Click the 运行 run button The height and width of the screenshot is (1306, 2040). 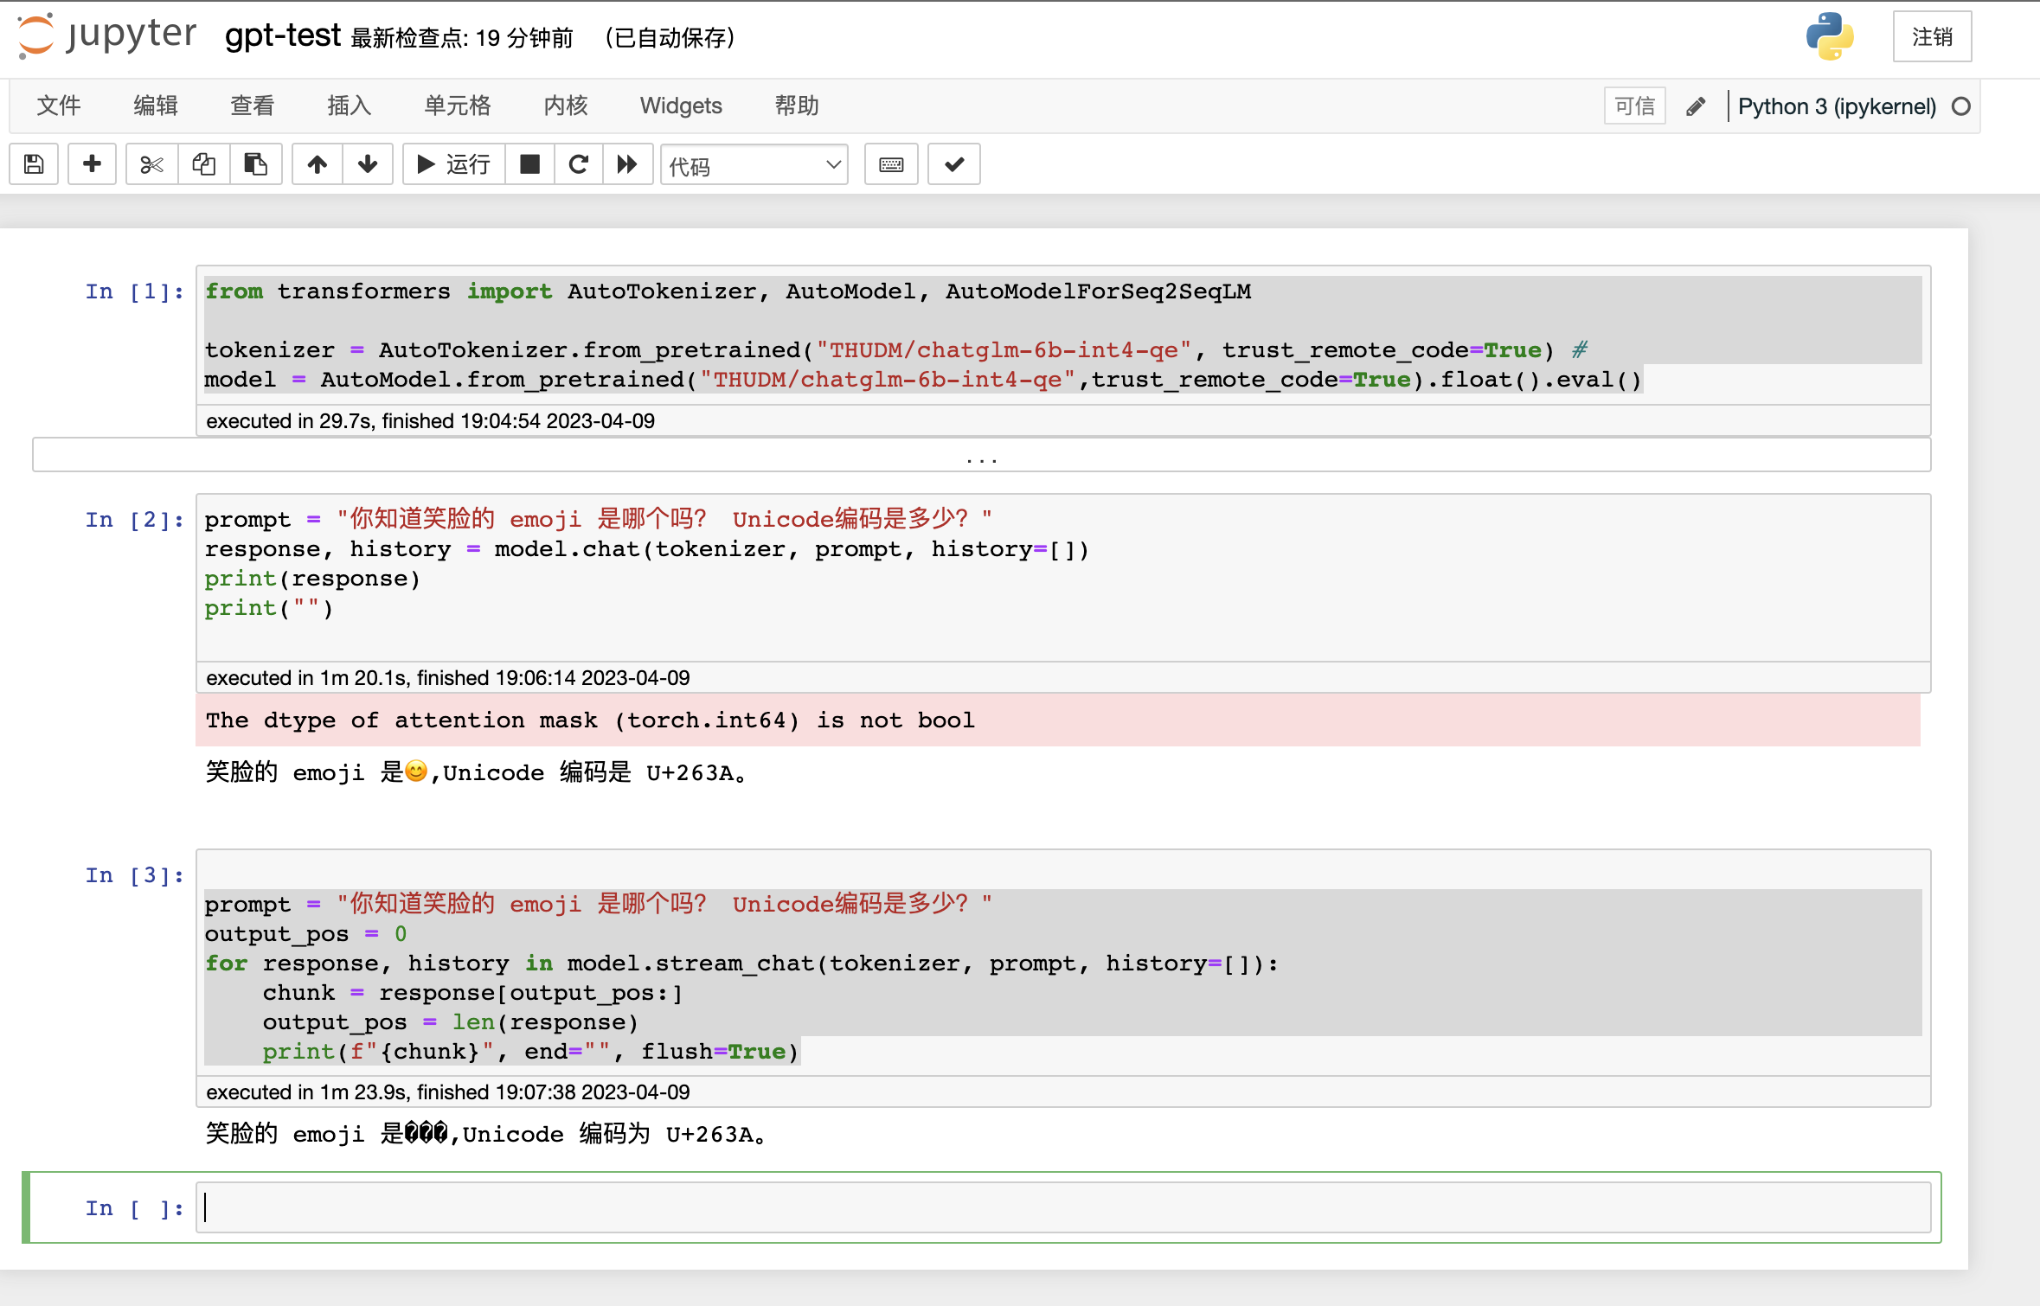coord(453,164)
